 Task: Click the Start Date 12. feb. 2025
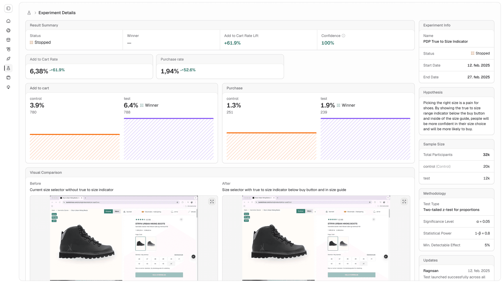click(x=479, y=65)
